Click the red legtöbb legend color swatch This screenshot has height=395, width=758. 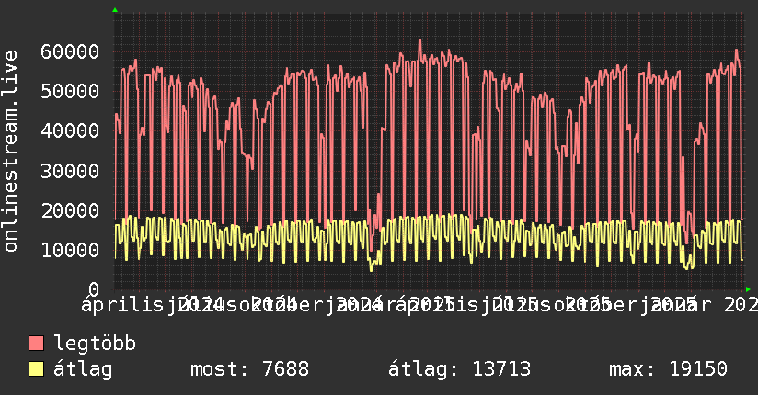(x=37, y=344)
